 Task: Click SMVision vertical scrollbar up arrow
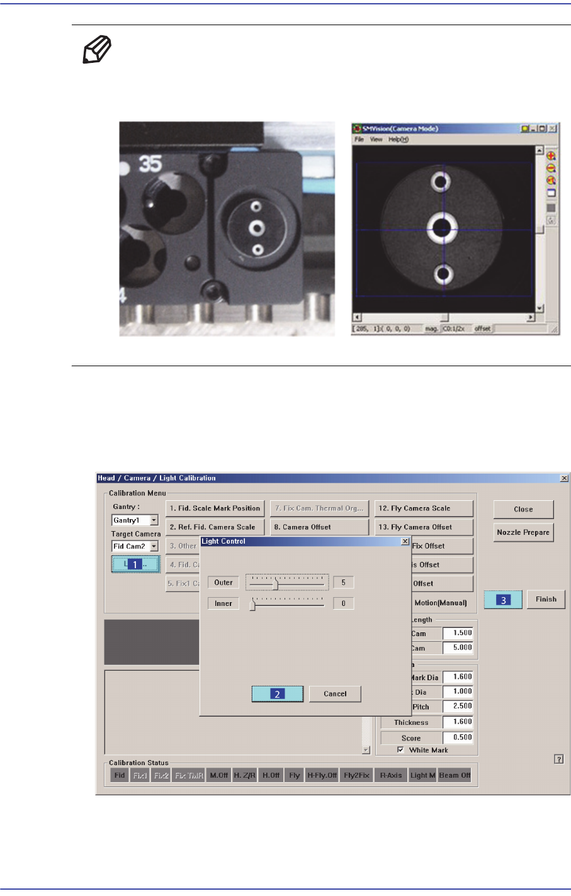[539, 150]
